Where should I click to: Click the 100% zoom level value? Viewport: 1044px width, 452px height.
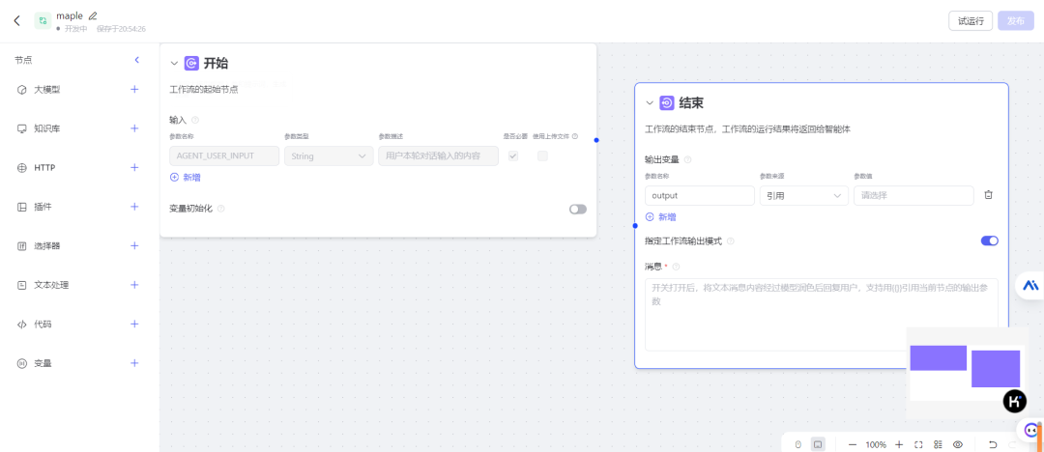876,444
